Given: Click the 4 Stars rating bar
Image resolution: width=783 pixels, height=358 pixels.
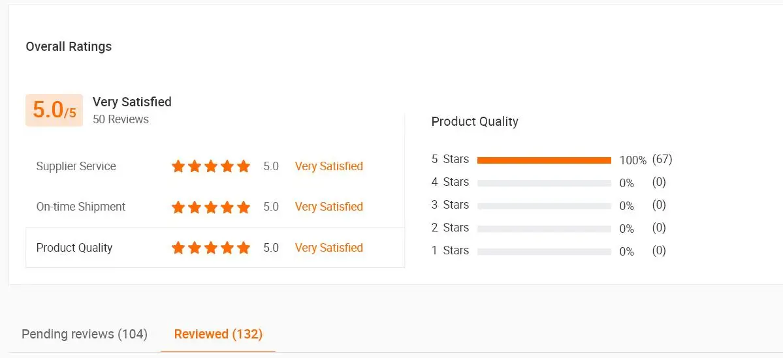Looking at the screenshot, I should (x=544, y=183).
